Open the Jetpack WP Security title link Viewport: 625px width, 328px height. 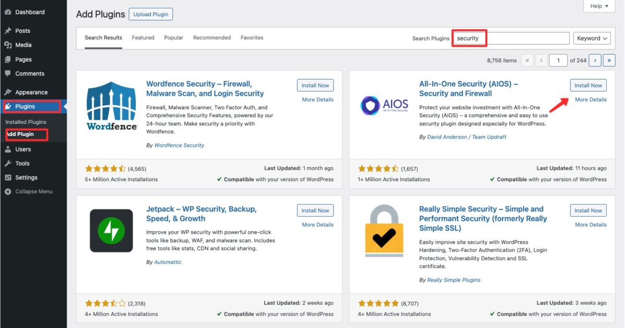coord(202,213)
